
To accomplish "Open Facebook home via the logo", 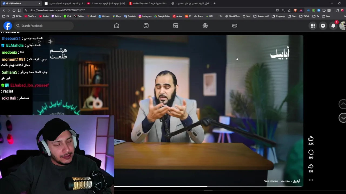I will (8, 26).
